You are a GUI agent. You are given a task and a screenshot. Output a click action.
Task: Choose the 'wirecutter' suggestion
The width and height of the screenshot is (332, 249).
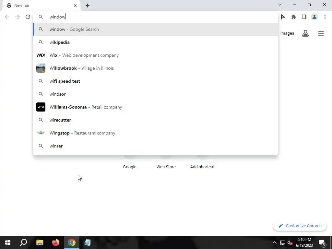156,120
